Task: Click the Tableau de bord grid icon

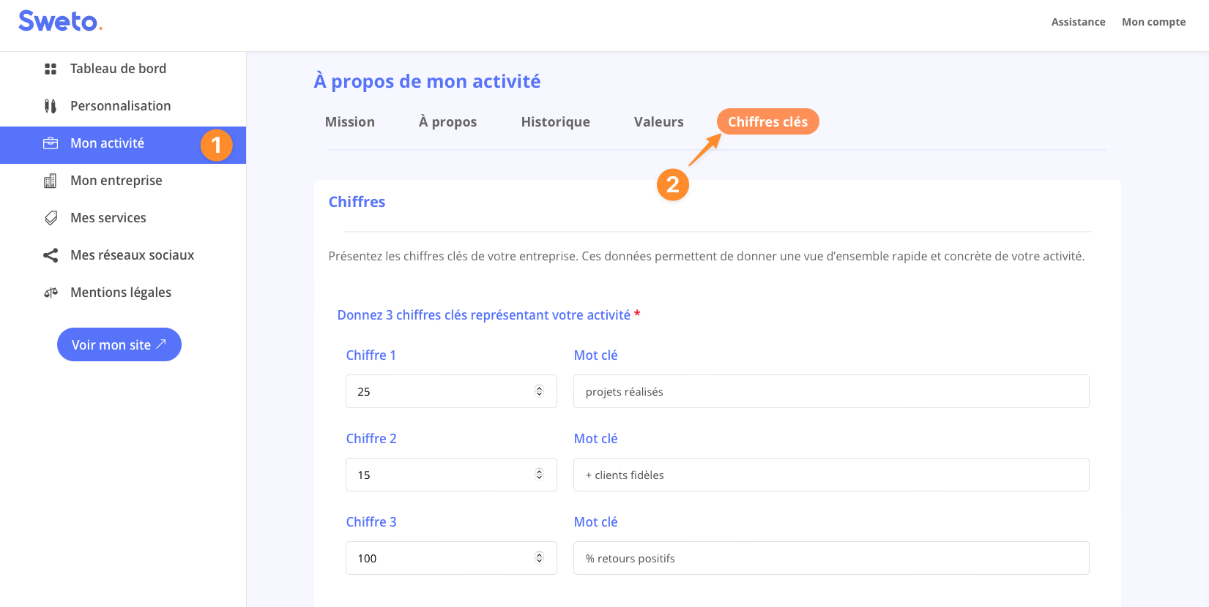Action: (x=51, y=69)
